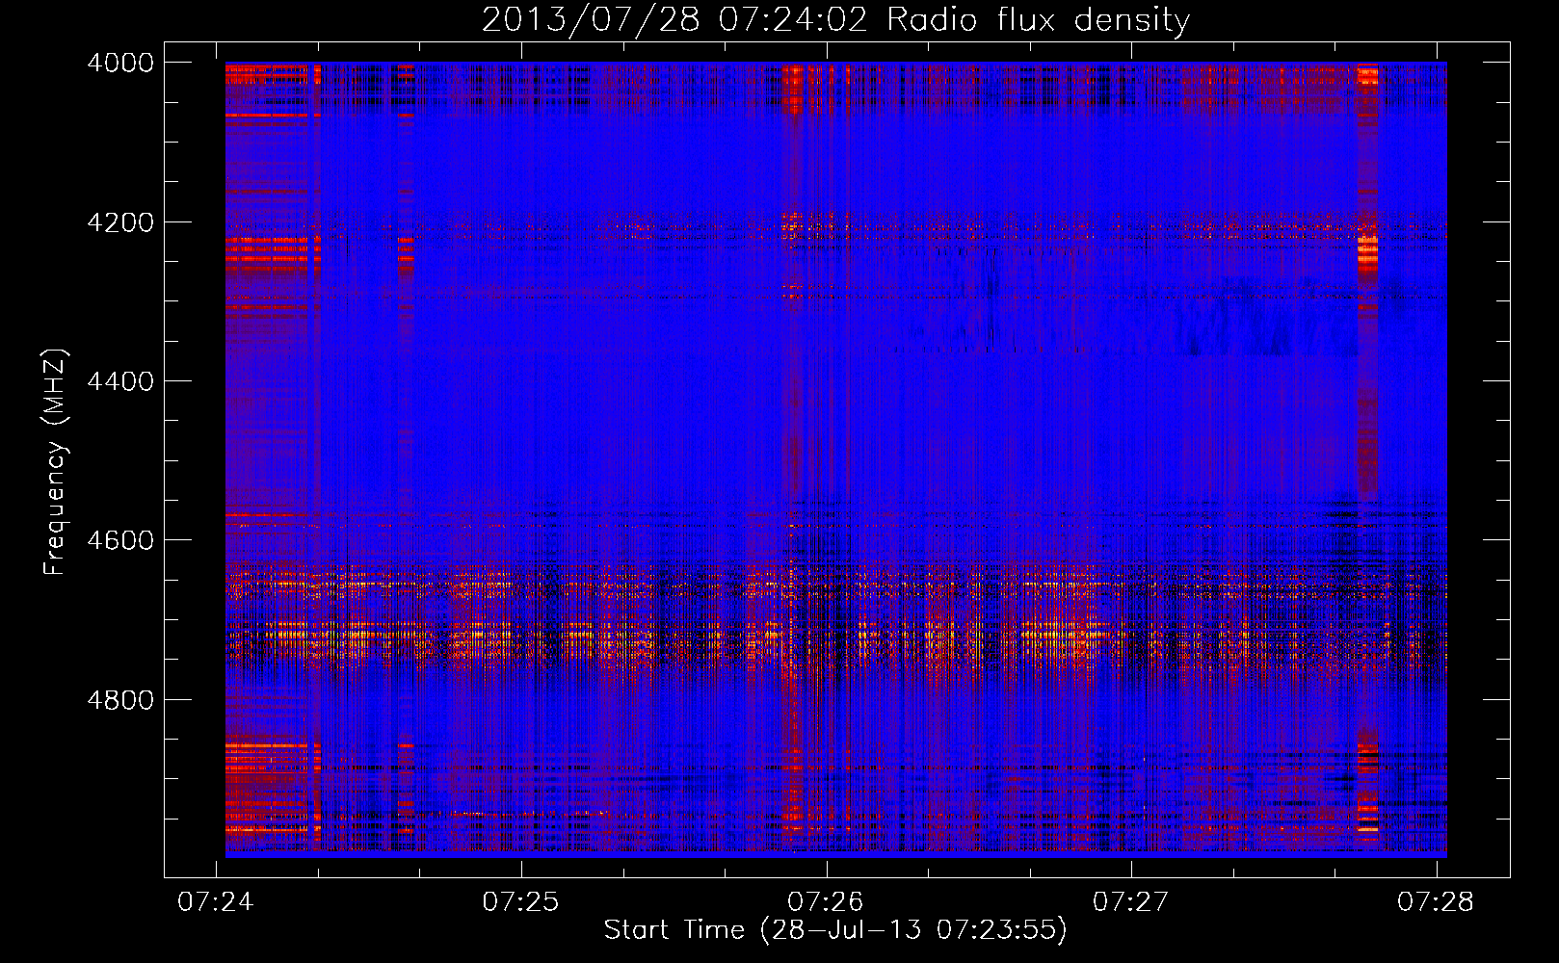Select the 4600 frequency axis label
This screenshot has width=1559, height=963.
pyautogui.click(x=119, y=540)
